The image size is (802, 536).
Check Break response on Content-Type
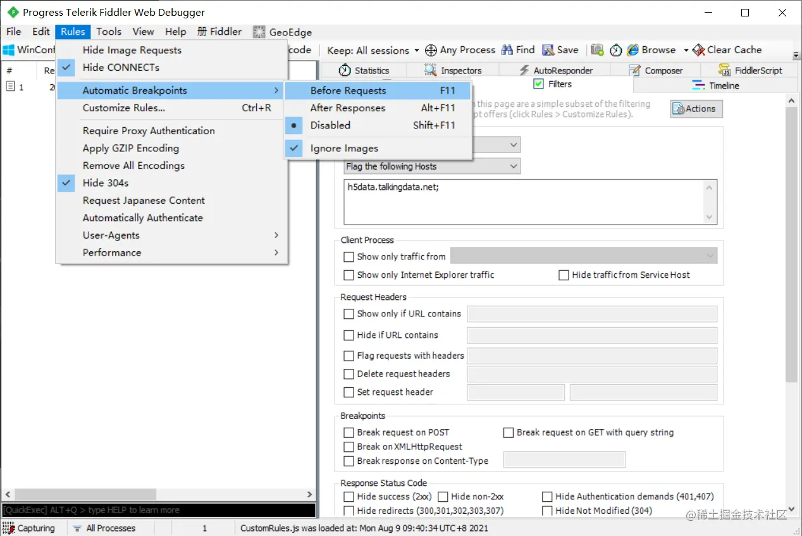349,461
